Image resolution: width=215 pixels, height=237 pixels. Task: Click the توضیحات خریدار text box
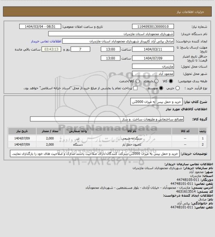point(95,154)
